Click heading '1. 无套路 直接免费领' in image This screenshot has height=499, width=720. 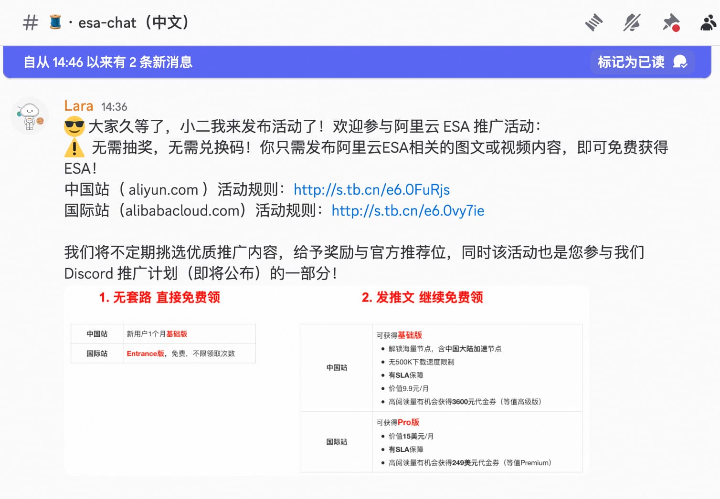(x=159, y=298)
